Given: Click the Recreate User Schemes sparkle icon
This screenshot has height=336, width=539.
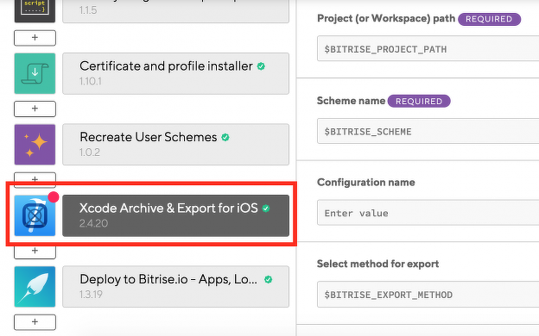Looking at the screenshot, I should 35,145.
